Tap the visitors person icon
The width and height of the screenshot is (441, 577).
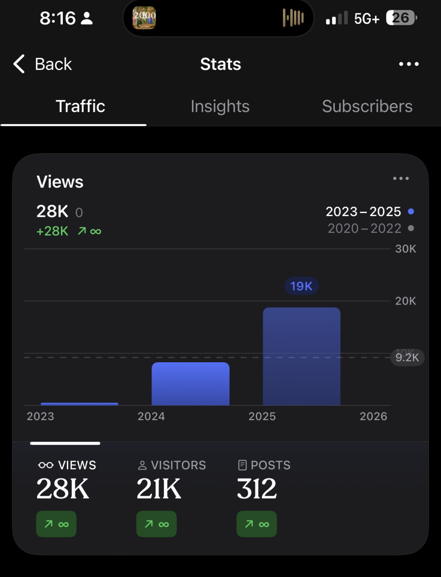click(x=142, y=465)
